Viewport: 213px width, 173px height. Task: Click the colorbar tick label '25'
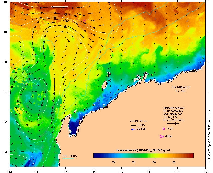tap(174, 162)
